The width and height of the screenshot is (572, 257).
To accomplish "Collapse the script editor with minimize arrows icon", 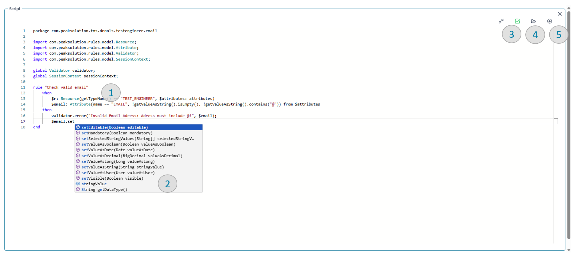I will click(501, 21).
